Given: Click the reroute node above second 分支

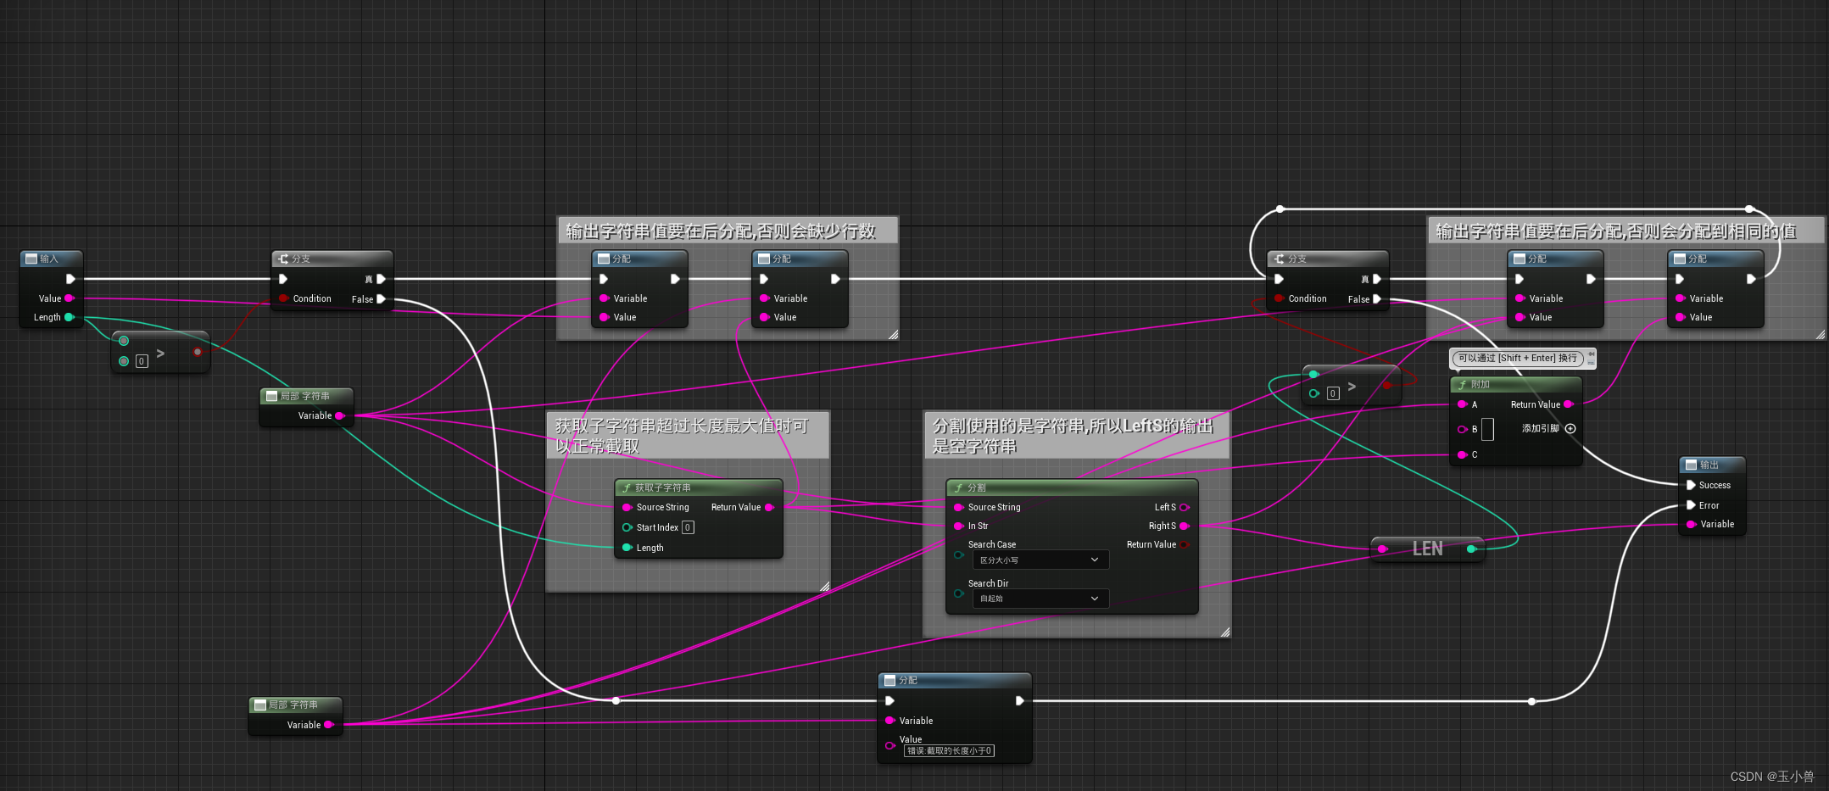Looking at the screenshot, I should pyautogui.click(x=1280, y=209).
